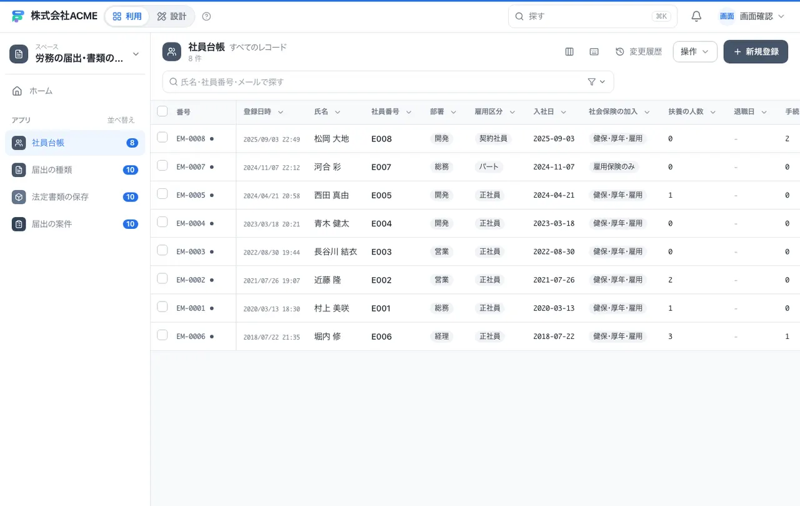
Task: Focus the global 探す search box
Action: point(592,16)
